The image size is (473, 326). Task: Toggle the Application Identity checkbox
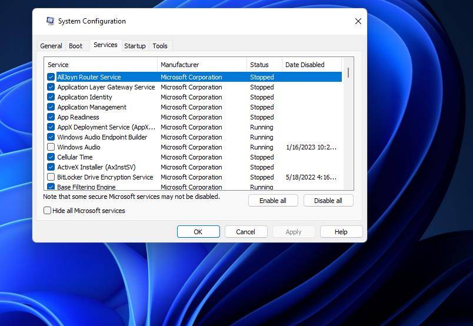pyautogui.click(x=51, y=97)
